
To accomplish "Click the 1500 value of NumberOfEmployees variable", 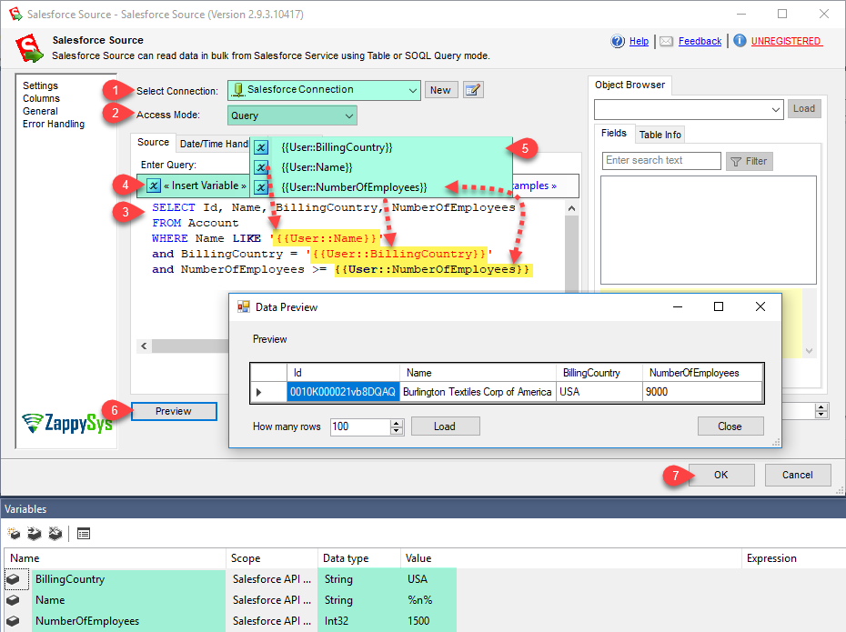I will (x=418, y=621).
